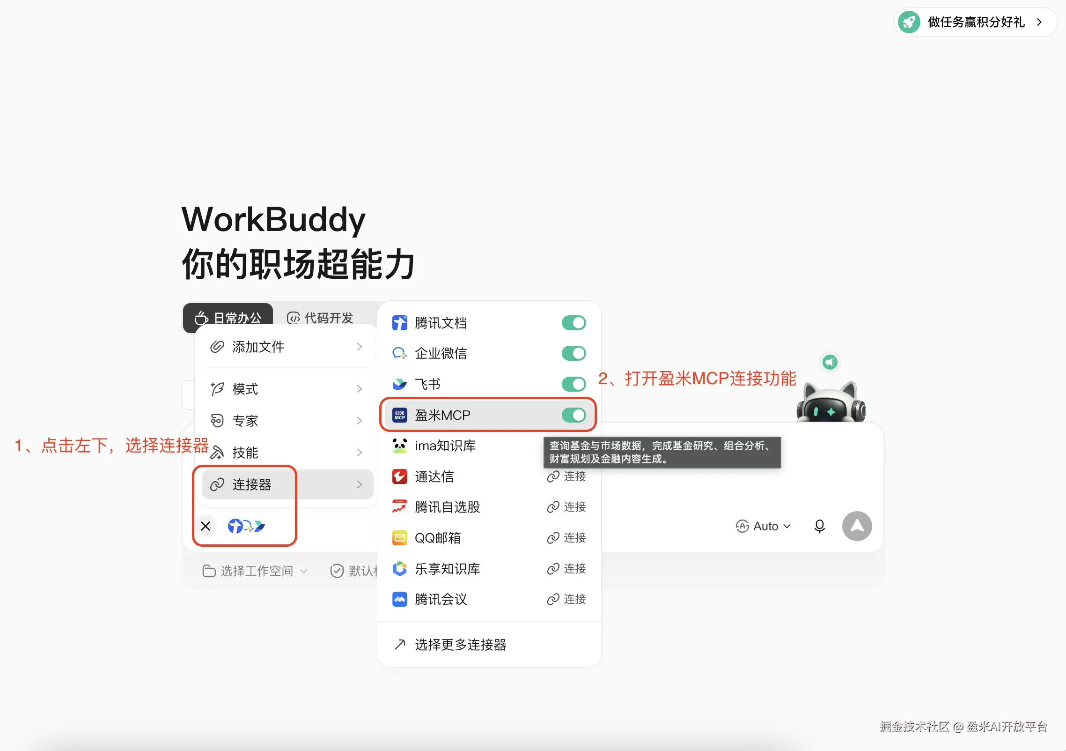Image resolution: width=1066 pixels, height=751 pixels.
Task: Click the shield check icon near 默认
Action: pyautogui.click(x=337, y=571)
